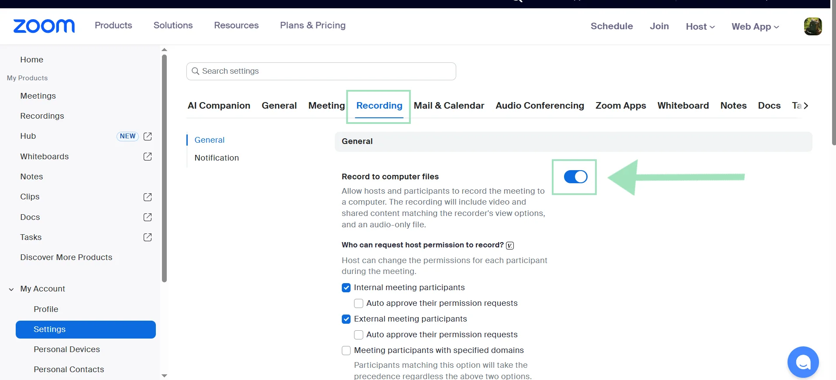The image size is (836, 380).
Task: Open Personal Contacts
Action: click(69, 370)
